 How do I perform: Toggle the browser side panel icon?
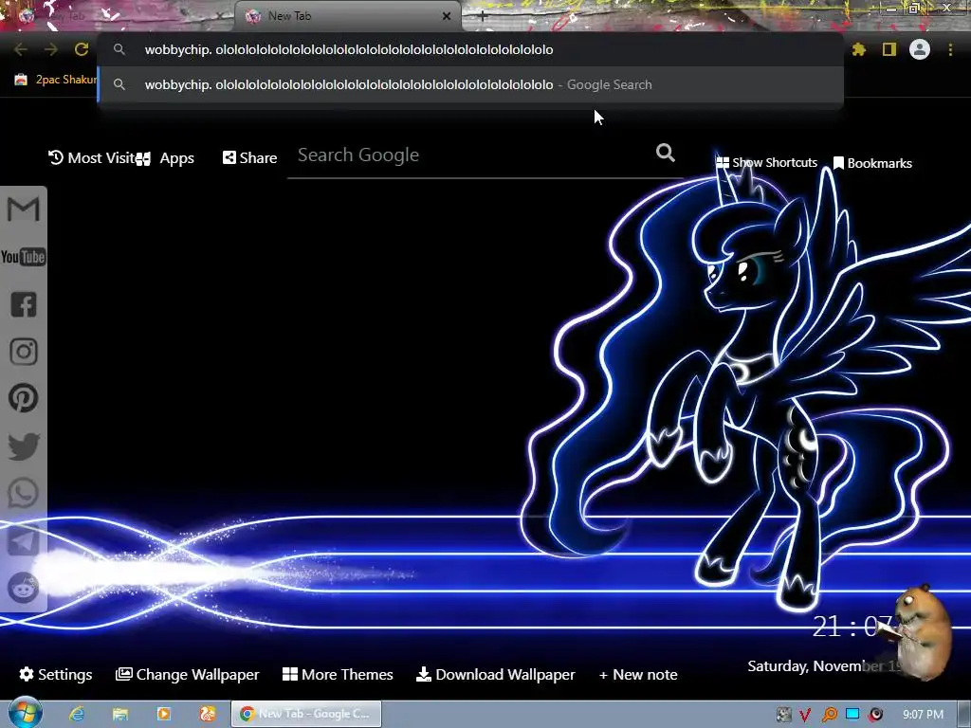pyautogui.click(x=889, y=49)
